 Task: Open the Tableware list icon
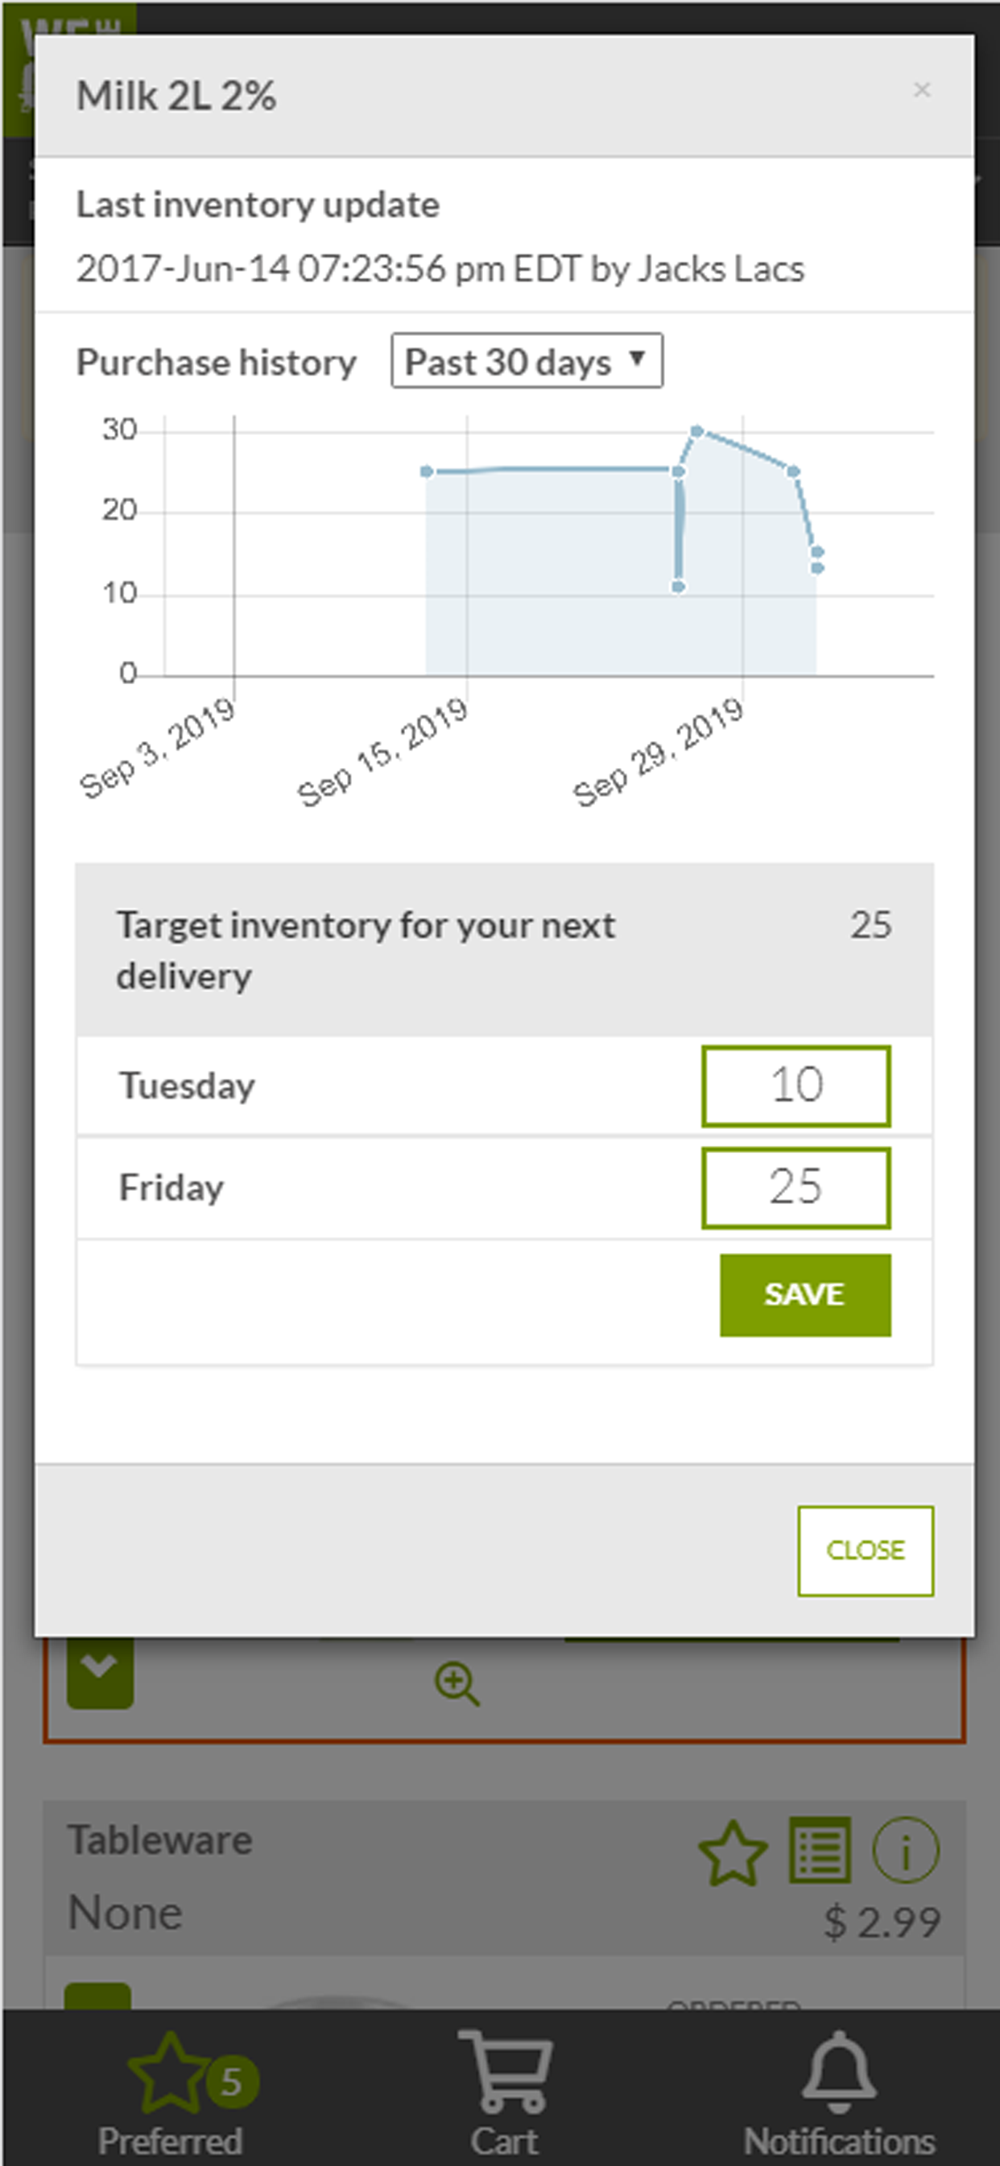[820, 1850]
